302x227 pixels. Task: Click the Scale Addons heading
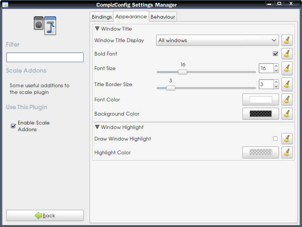[26, 70]
